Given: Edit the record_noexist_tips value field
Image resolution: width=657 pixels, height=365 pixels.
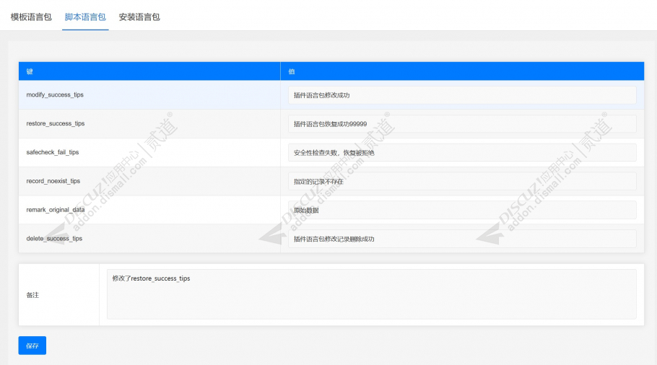Looking at the screenshot, I should pyautogui.click(x=462, y=181).
